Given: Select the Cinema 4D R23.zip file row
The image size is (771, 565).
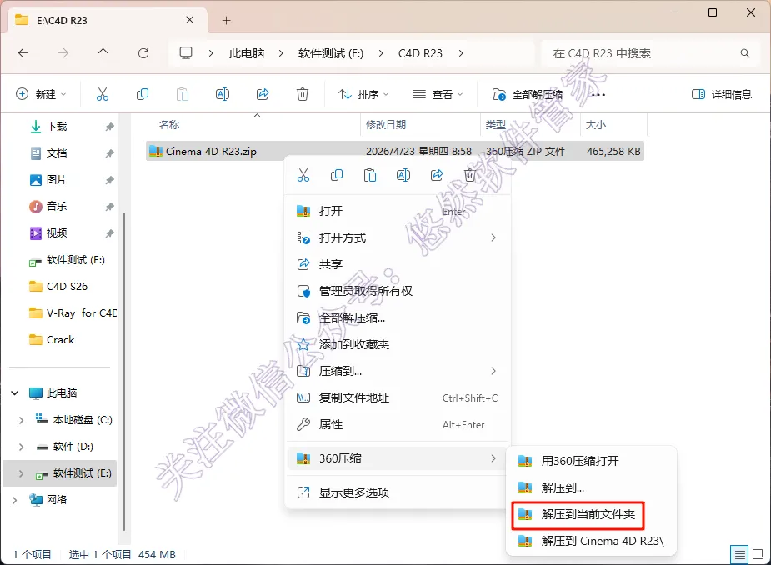Looking at the screenshot, I should [395, 152].
